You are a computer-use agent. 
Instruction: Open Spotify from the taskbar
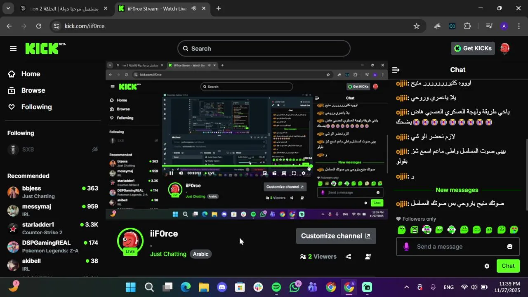click(x=276, y=287)
